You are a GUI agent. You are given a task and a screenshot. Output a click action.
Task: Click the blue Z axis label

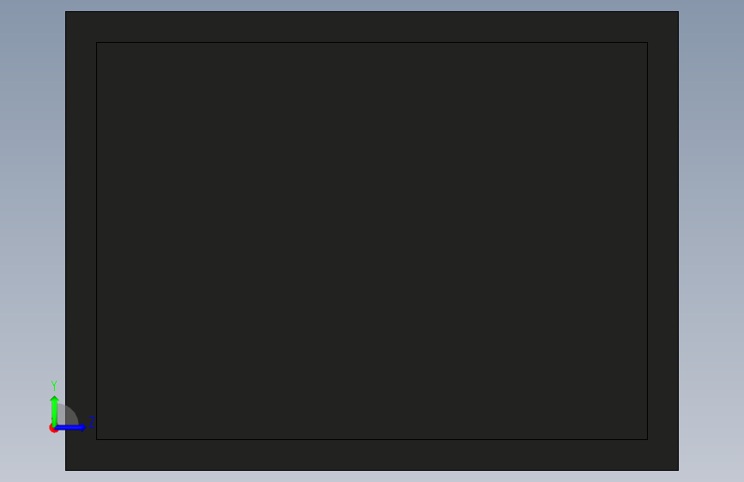coord(92,422)
